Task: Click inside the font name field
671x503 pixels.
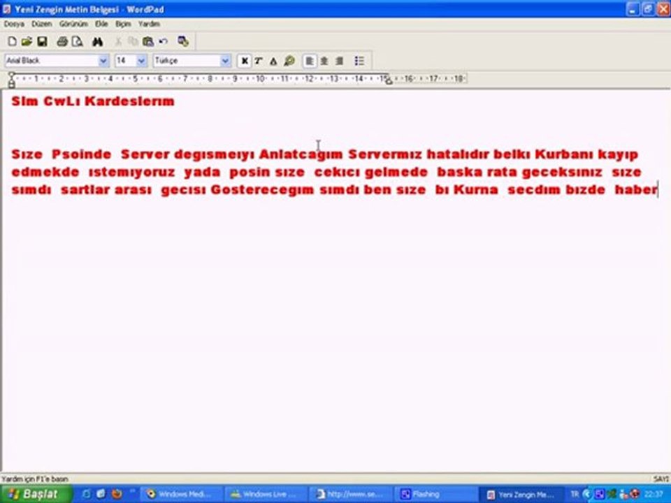Action: [x=51, y=61]
